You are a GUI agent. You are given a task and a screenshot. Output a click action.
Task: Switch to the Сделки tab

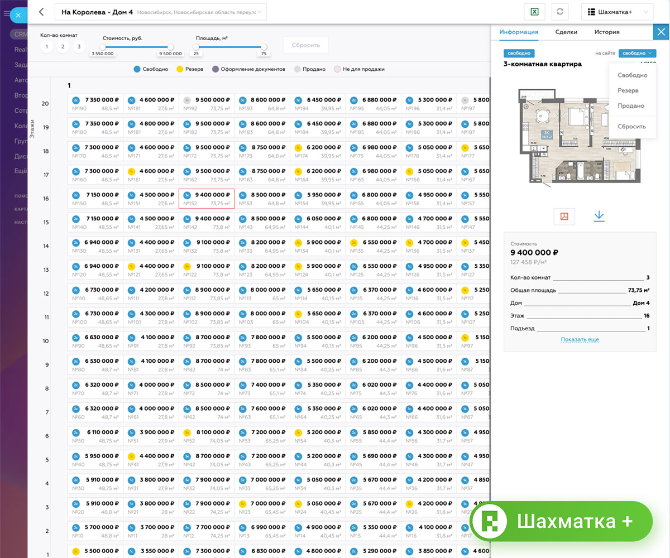566,32
